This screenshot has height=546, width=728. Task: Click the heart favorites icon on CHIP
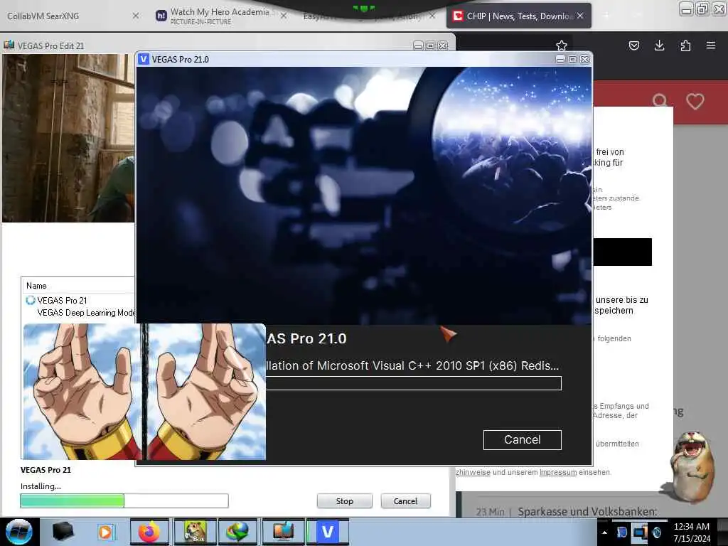(x=695, y=101)
